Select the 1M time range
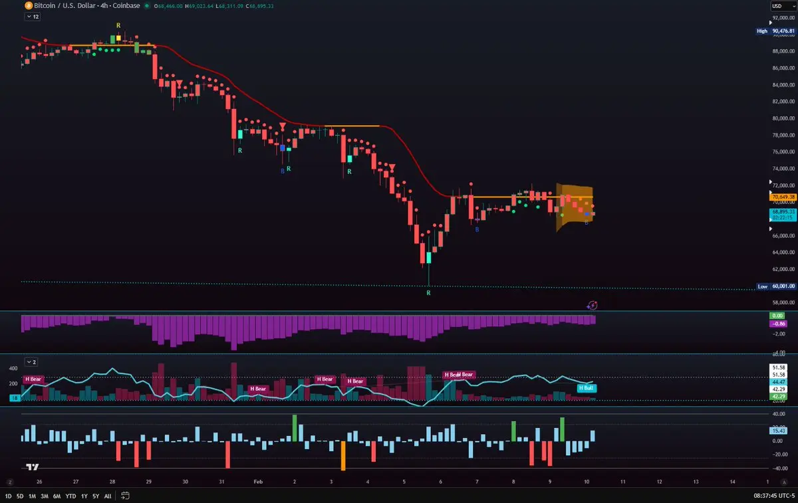Viewport: 798px width, 503px height. pos(31,496)
